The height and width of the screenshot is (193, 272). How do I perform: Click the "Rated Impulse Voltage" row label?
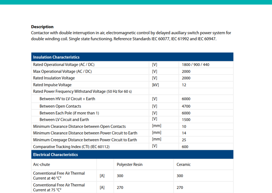point(52,85)
